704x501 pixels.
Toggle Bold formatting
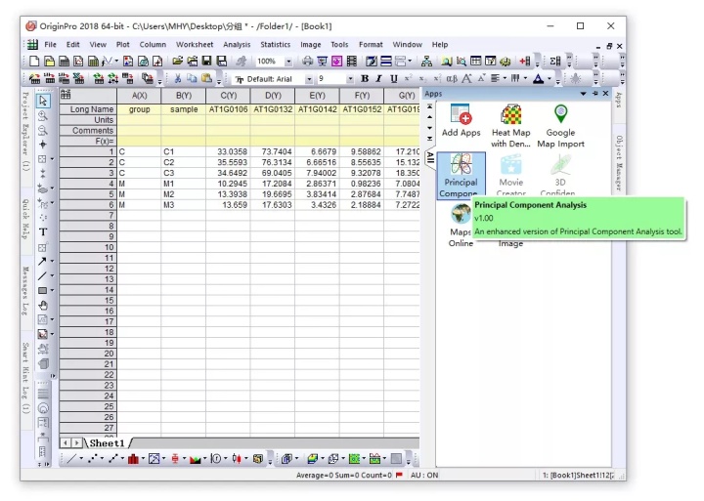click(365, 79)
